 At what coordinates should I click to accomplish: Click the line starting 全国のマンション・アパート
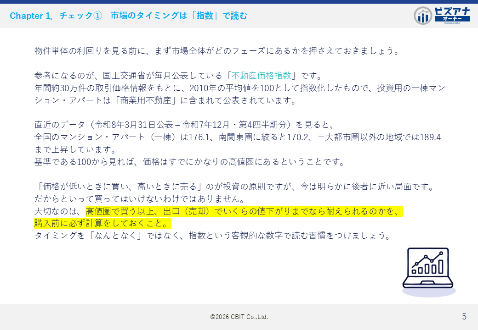pyautogui.click(x=238, y=137)
